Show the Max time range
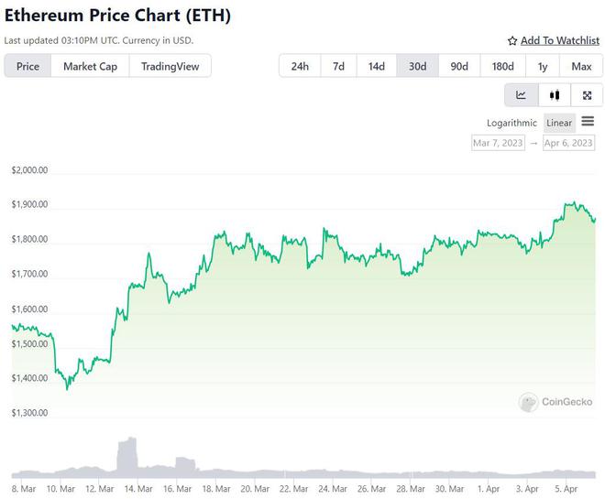Image resolution: width=605 pixels, height=499 pixels. pyautogui.click(x=581, y=66)
